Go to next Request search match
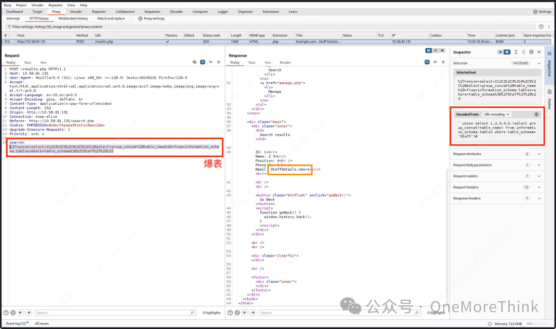 coord(29,313)
